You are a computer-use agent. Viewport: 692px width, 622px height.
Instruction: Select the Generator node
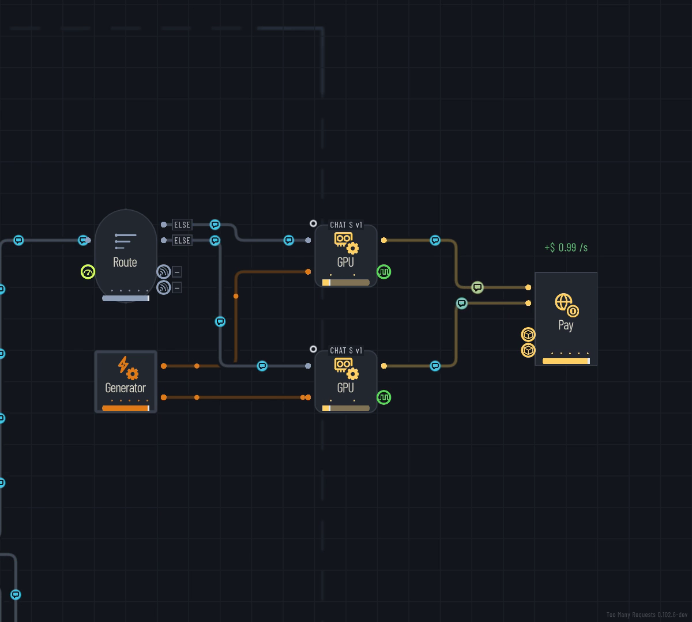pyautogui.click(x=126, y=381)
